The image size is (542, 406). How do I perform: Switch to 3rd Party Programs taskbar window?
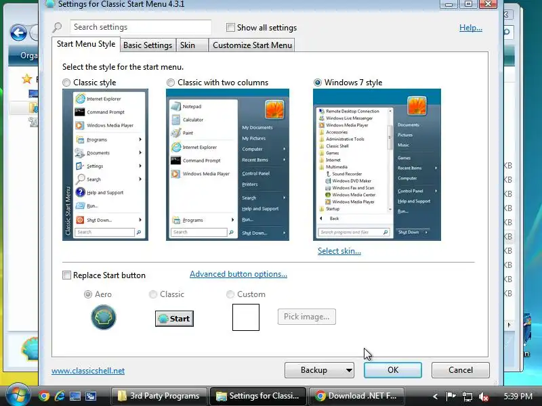pos(159,396)
